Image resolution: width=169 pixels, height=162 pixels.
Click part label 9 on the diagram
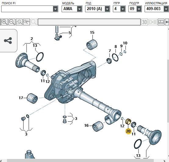(121, 46)
